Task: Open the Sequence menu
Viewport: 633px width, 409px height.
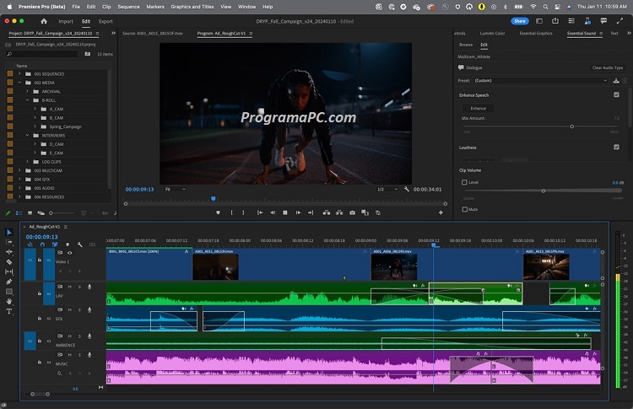Action: (x=128, y=6)
